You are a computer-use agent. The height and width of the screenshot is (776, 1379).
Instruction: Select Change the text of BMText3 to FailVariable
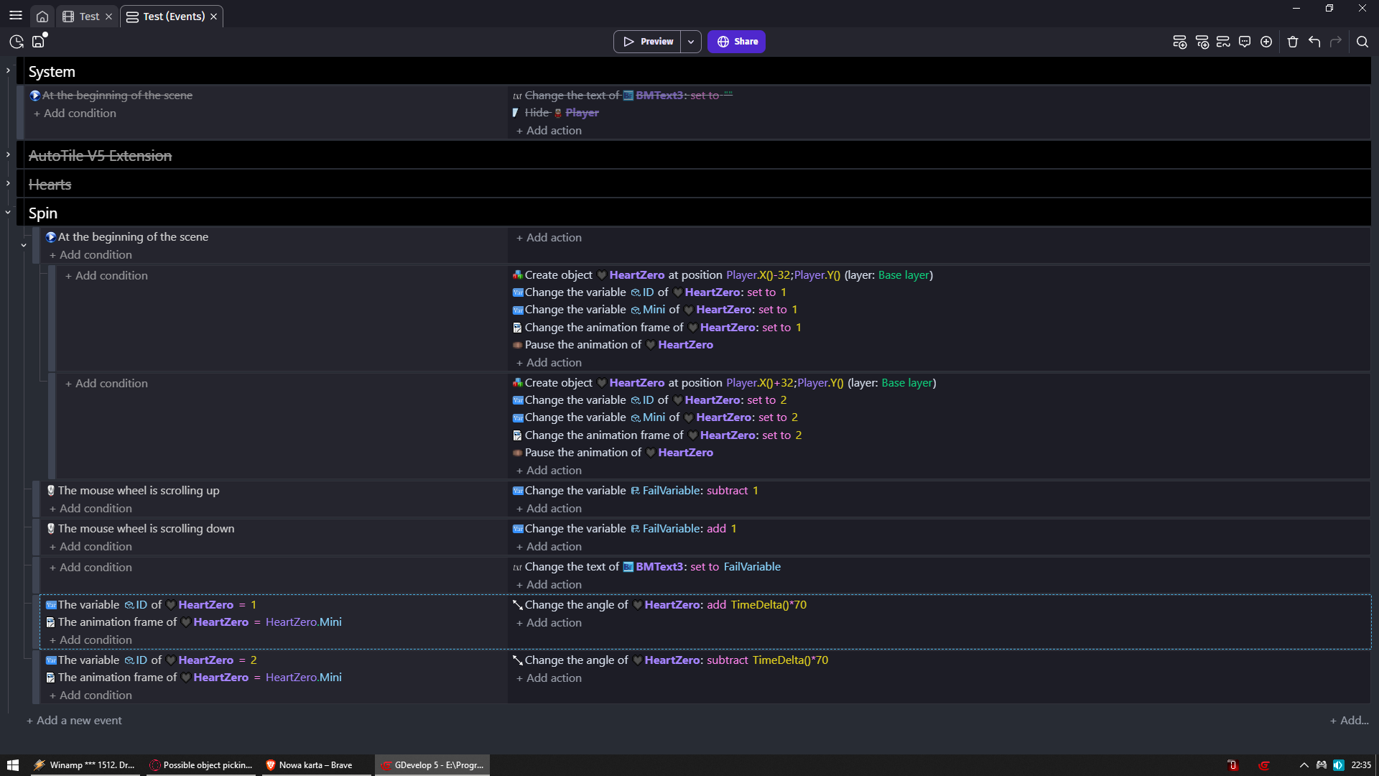[x=646, y=567]
